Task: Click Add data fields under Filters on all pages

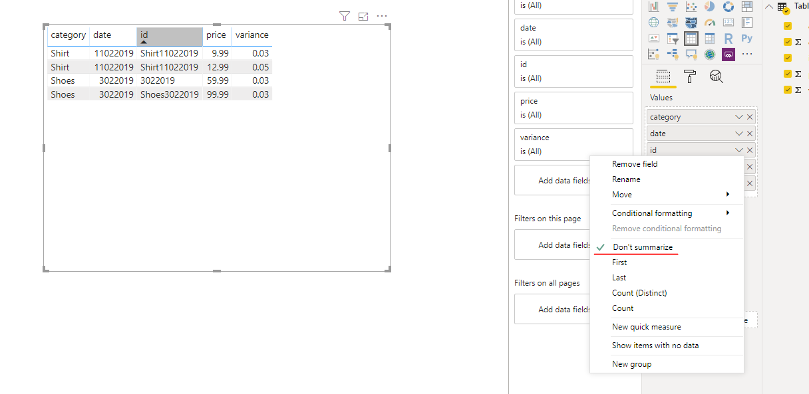Action: [x=552, y=310]
